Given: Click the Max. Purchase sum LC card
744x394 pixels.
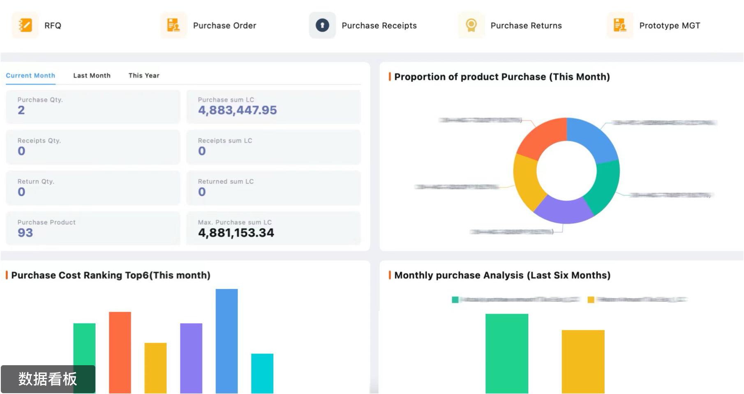Looking at the screenshot, I should 273,228.
